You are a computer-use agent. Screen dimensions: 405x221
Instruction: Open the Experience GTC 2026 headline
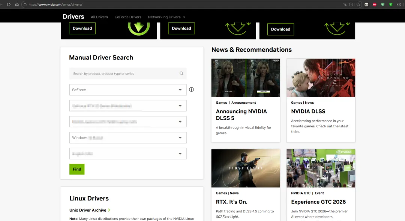pyautogui.click(x=318, y=202)
